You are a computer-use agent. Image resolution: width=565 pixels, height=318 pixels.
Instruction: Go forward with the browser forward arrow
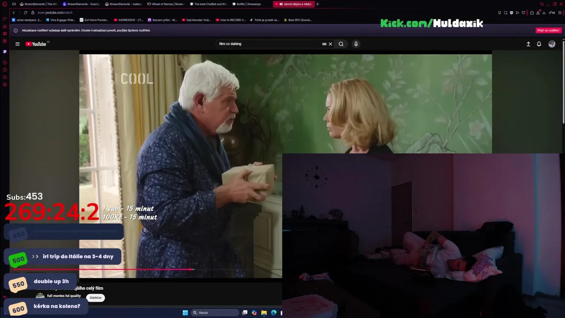pyautogui.click(x=19, y=12)
